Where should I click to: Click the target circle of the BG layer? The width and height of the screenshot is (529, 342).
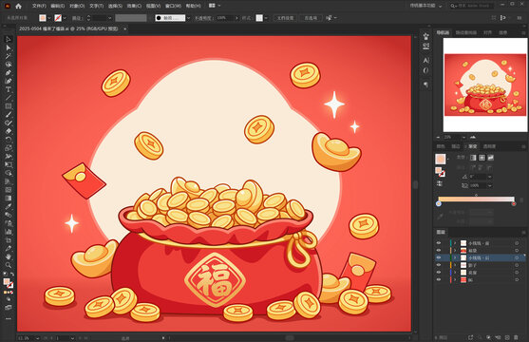(517, 280)
